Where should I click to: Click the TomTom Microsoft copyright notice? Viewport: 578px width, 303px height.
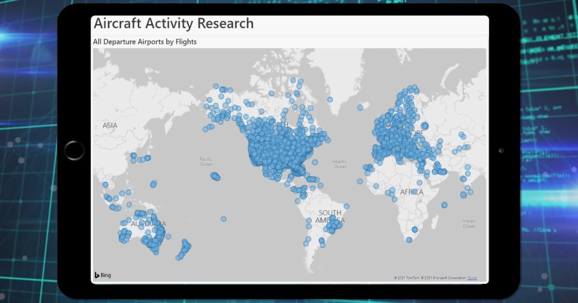pos(430,278)
